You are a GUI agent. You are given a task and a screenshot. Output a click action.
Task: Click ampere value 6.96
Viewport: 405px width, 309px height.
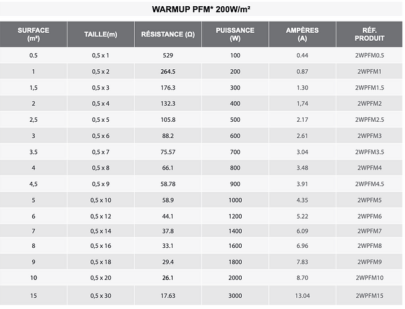tap(302, 246)
